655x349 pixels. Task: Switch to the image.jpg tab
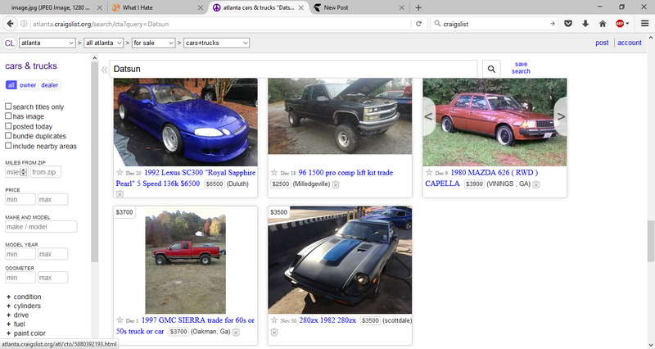click(52, 7)
